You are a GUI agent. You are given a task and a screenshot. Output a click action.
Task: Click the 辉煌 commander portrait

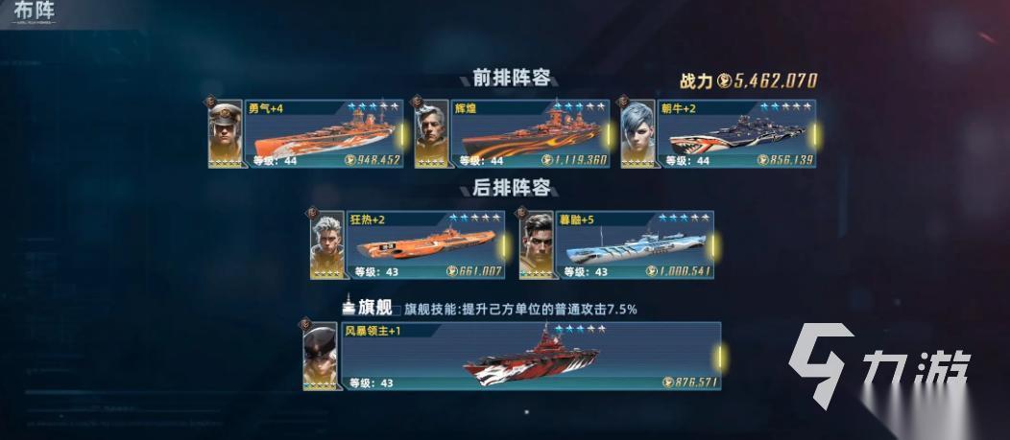tap(432, 134)
